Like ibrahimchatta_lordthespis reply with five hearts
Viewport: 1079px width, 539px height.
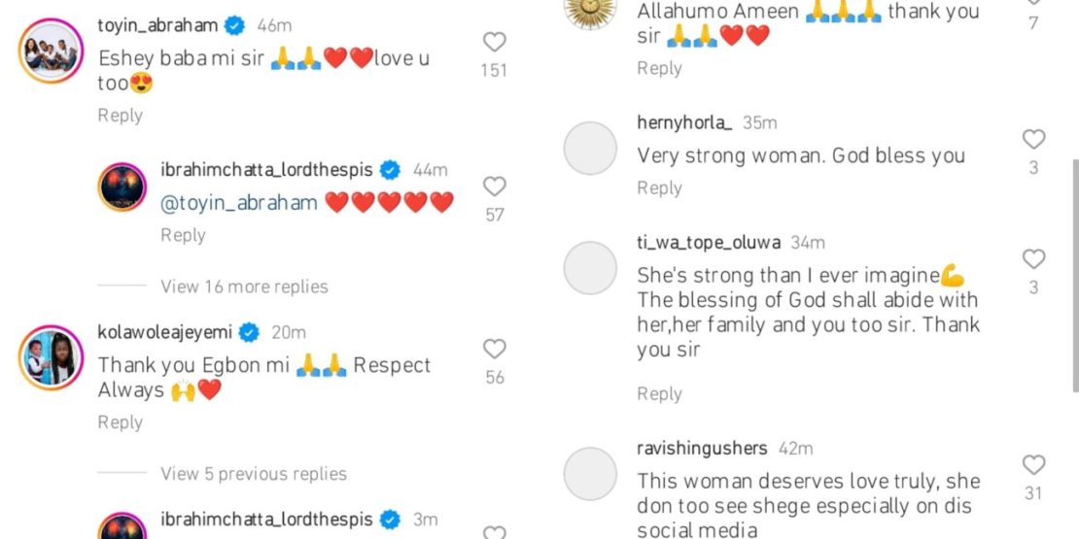coord(494,186)
